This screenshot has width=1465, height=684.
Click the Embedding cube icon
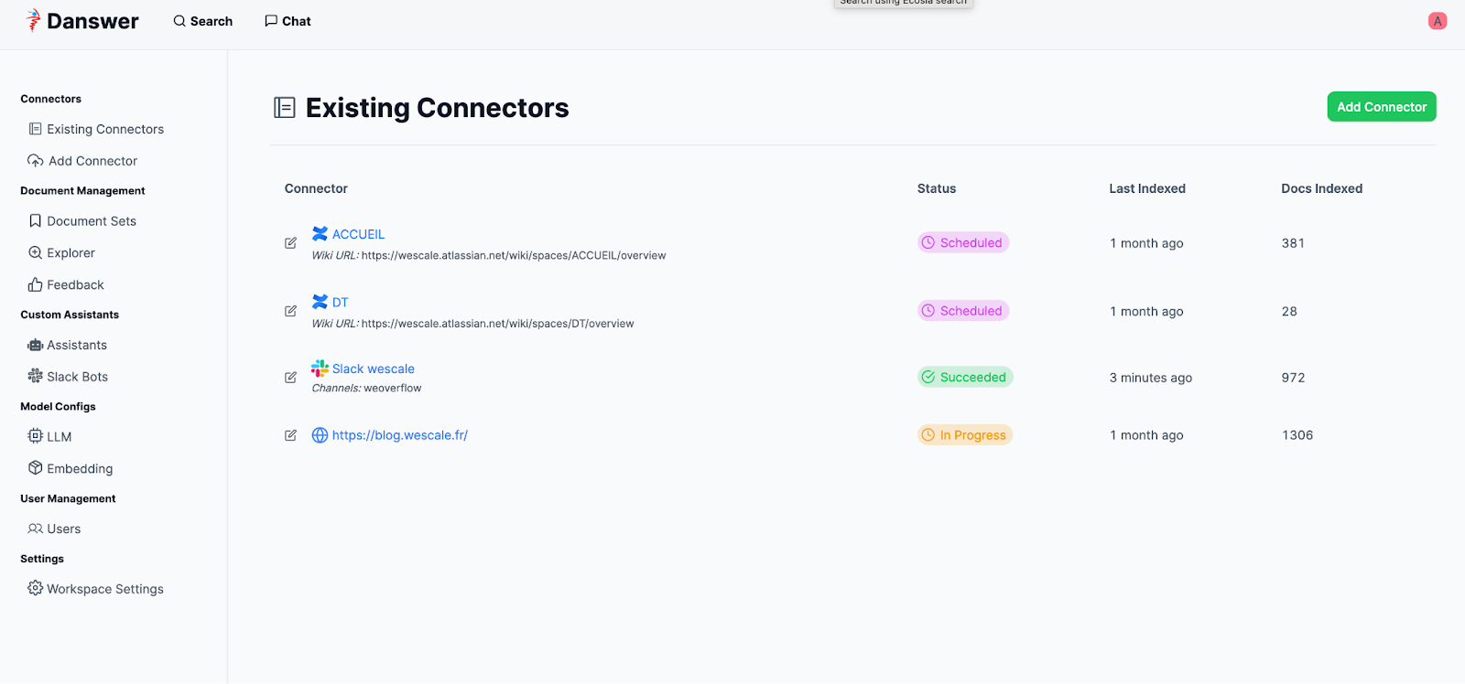click(x=35, y=468)
